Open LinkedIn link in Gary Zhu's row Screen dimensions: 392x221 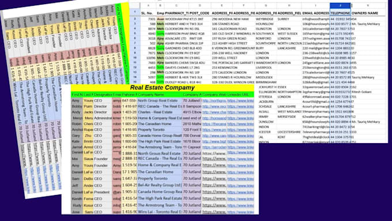[x=240, y=136]
